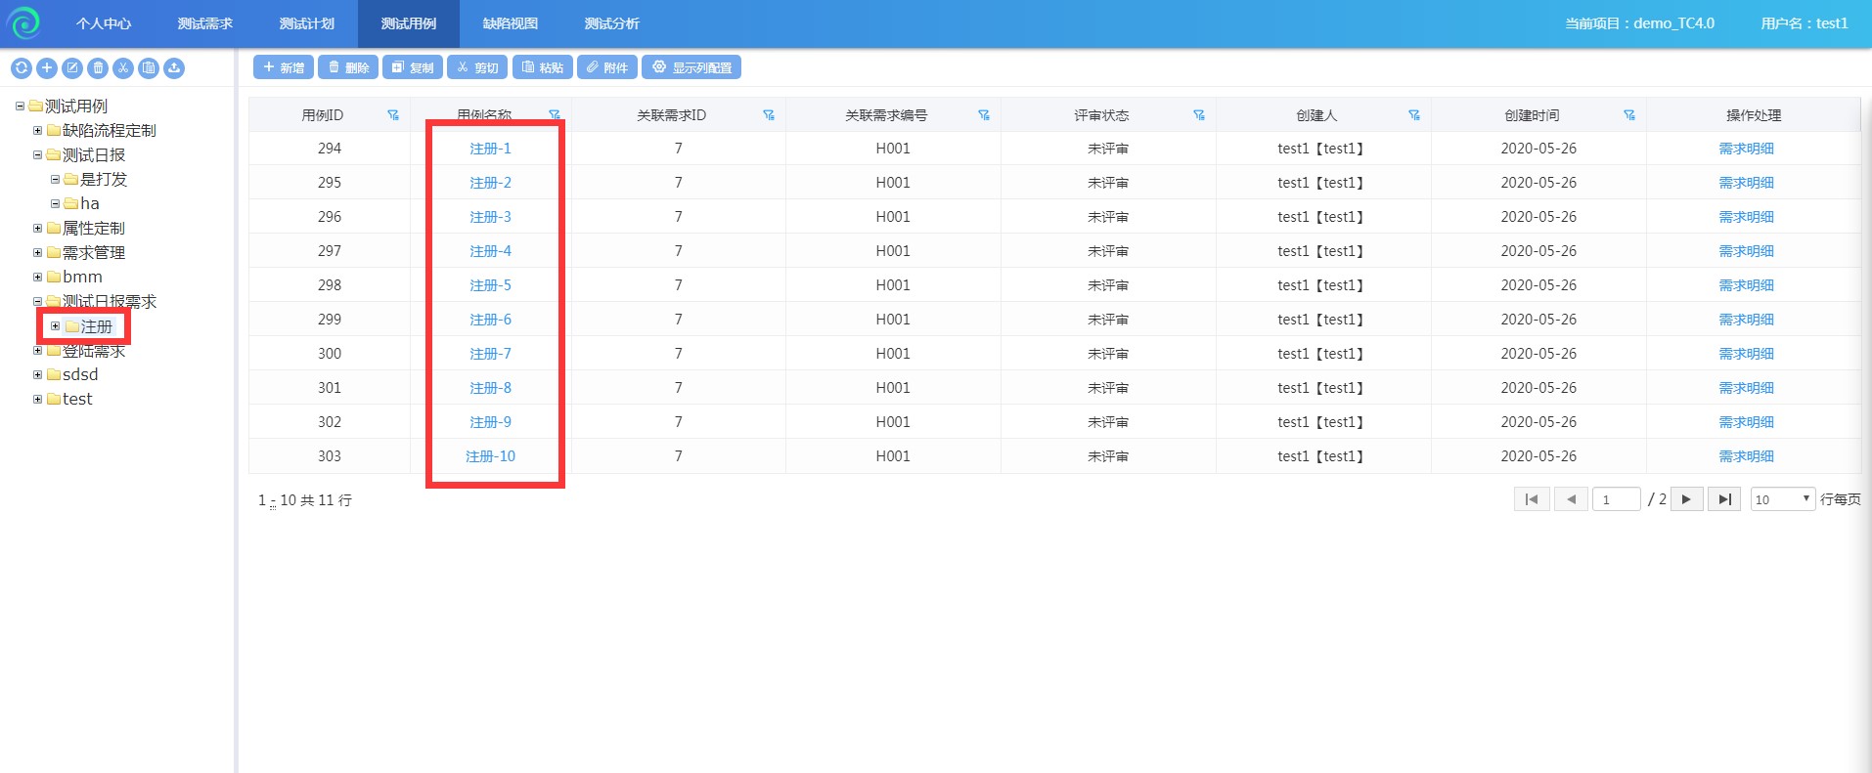Image resolution: width=1872 pixels, height=773 pixels.
Task: Click the page number input field
Action: pyautogui.click(x=1616, y=499)
